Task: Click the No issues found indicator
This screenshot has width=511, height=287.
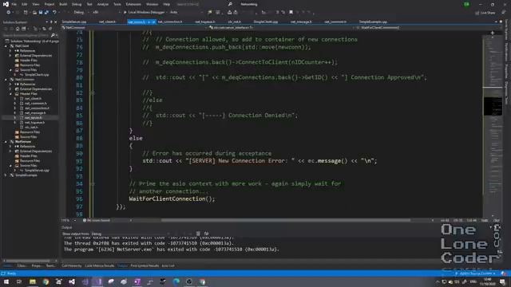Action: (97, 220)
